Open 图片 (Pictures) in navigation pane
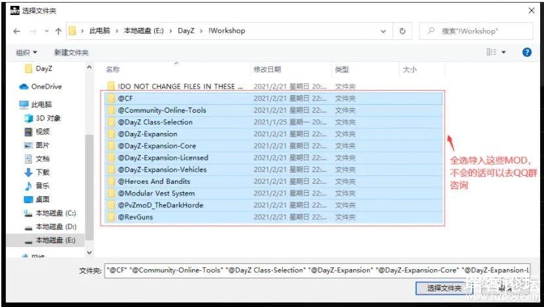Screen dimensions: 544x307 (37, 145)
